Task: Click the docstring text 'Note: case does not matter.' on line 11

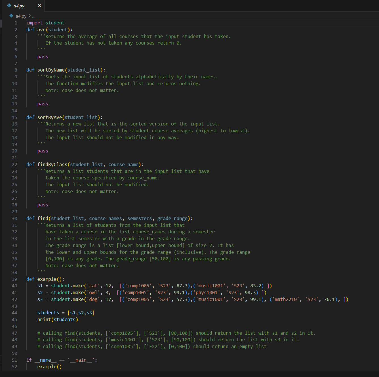Action: (x=82, y=91)
